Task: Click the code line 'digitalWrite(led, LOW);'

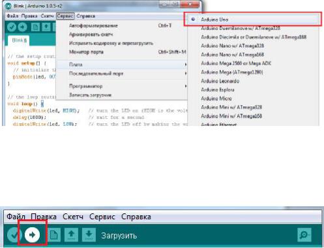Action: 45,124
